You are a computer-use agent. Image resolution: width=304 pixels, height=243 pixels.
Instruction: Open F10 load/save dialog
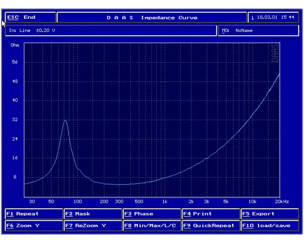(x=270, y=226)
